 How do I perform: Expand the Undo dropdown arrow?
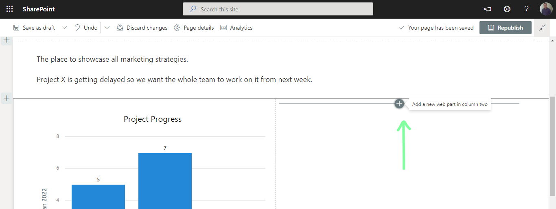107,28
